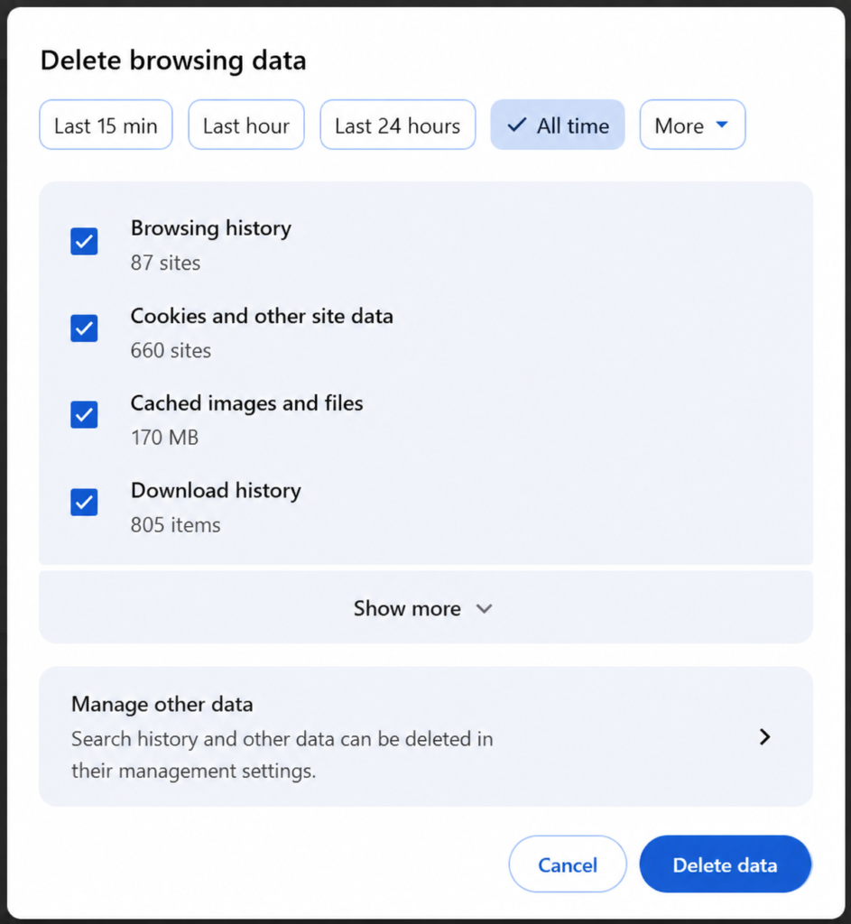Toggle the Download history checkbox
Screen dimensions: 851x924
point(84,502)
